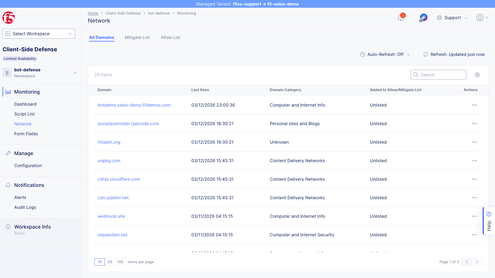The width and height of the screenshot is (495, 278).
Task: Click the Manage wrench icon in sidebar
Action: (7, 153)
